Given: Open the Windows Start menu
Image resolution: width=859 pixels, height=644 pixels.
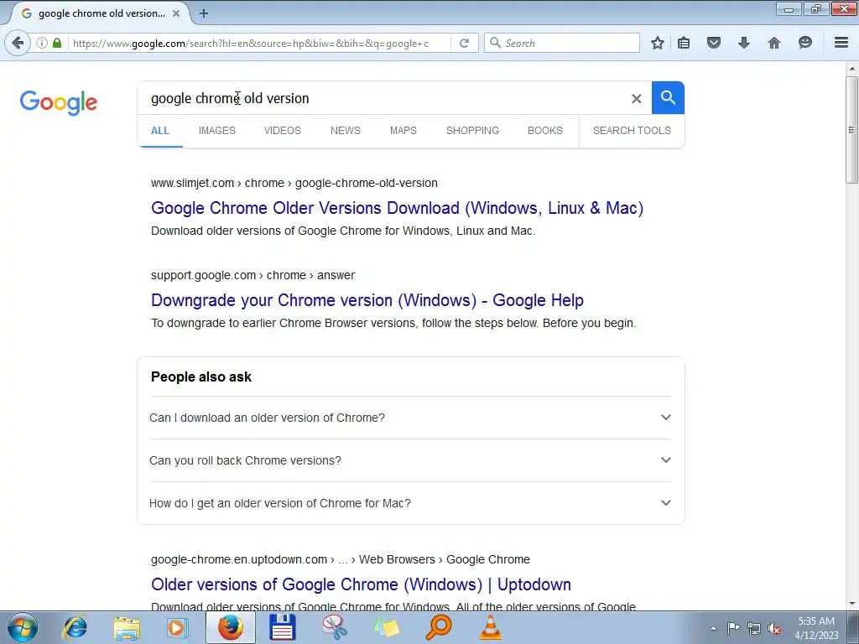Looking at the screenshot, I should coord(22,627).
